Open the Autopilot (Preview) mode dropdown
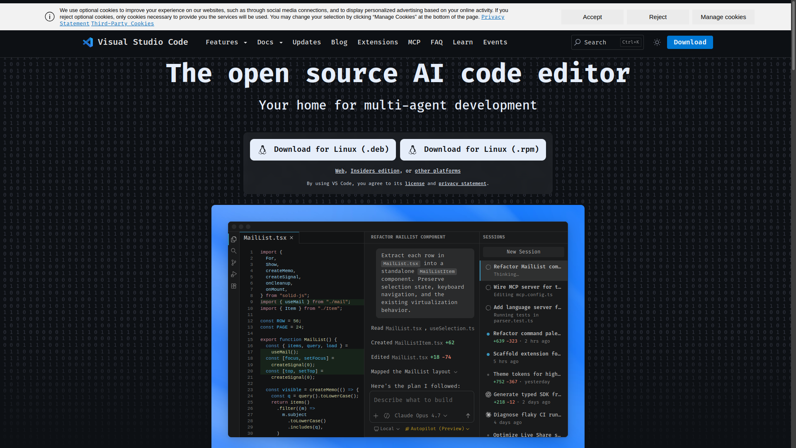The width and height of the screenshot is (796, 448). coord(437,429)
